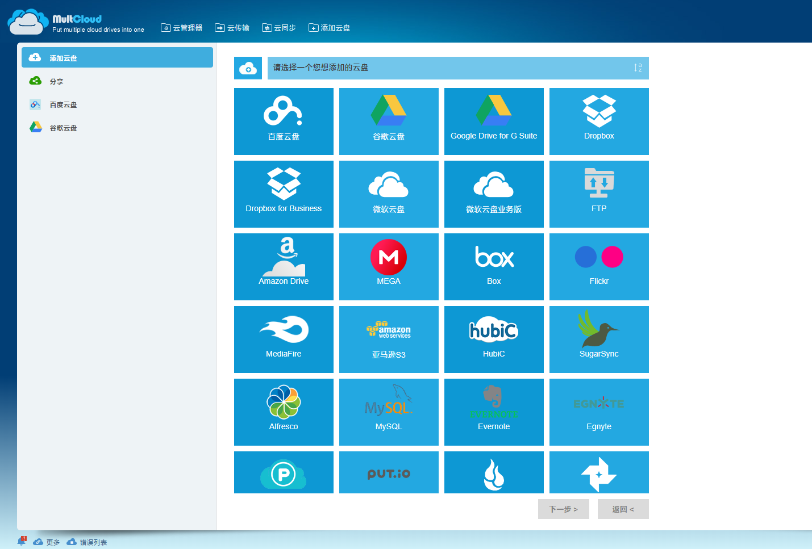This screenshot has height=549, width=812.
Task: Open the 云管理器 menu
Action: coord(182,28)
